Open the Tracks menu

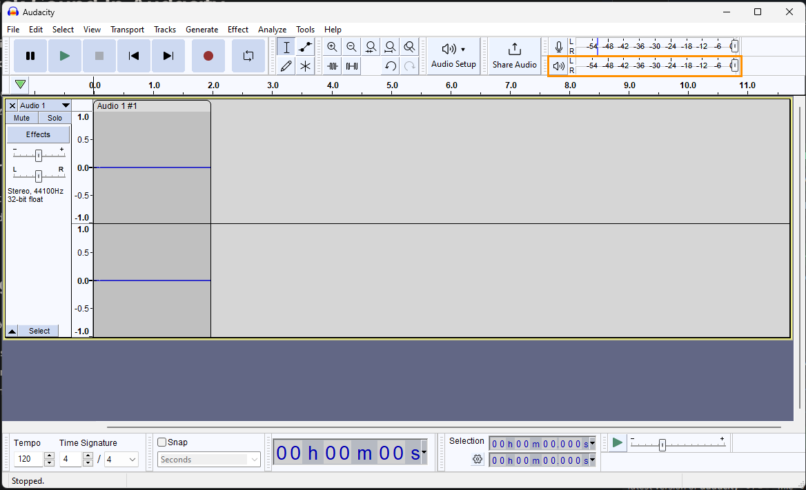(165, 29)
